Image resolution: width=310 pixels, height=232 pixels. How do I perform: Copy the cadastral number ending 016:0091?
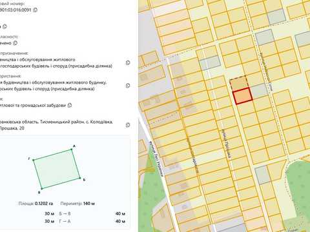click(36, 10)
